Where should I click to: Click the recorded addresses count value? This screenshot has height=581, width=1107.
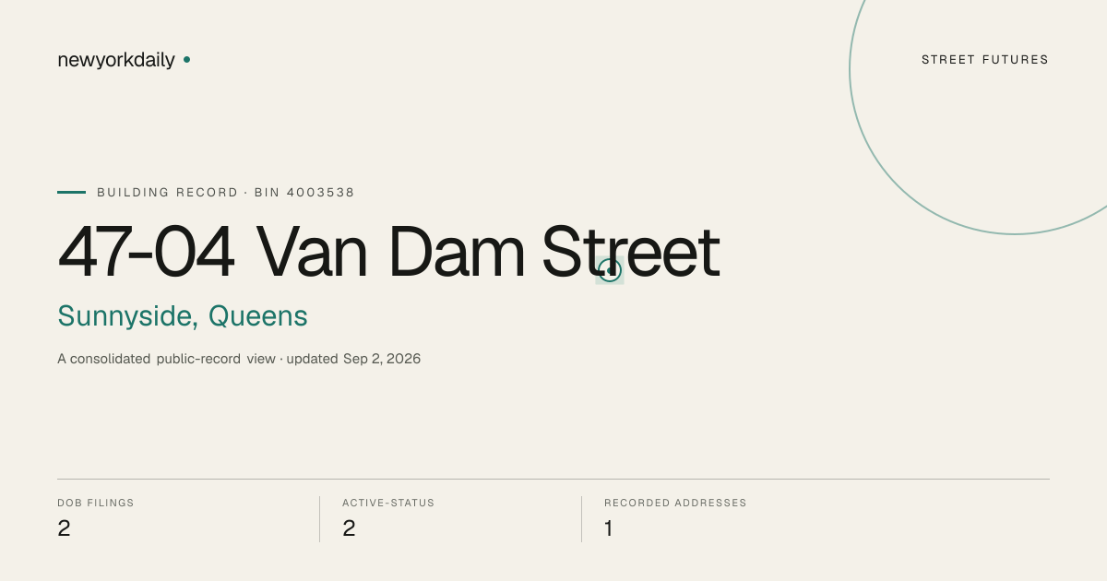click(609, 528)
